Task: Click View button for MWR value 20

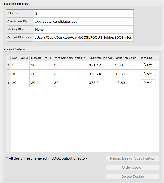Action: tap(148, 82)
